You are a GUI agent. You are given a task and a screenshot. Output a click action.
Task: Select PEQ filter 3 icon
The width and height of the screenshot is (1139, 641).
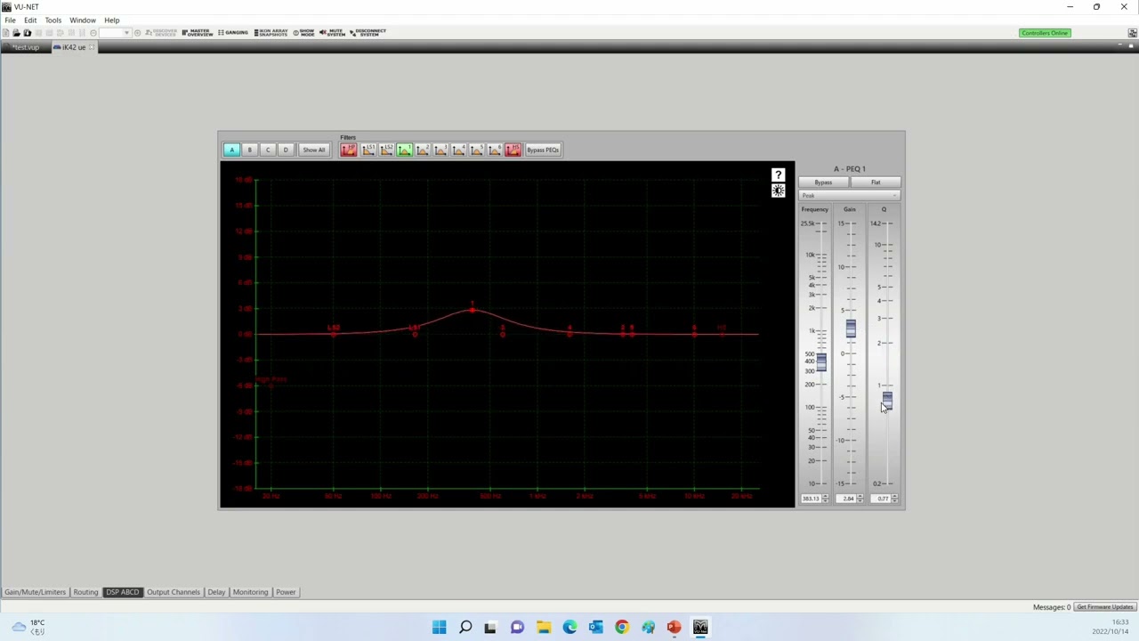click(x=440, y=150)
